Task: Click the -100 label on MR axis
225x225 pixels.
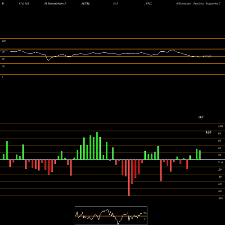Action: click(x=220, y=198)
